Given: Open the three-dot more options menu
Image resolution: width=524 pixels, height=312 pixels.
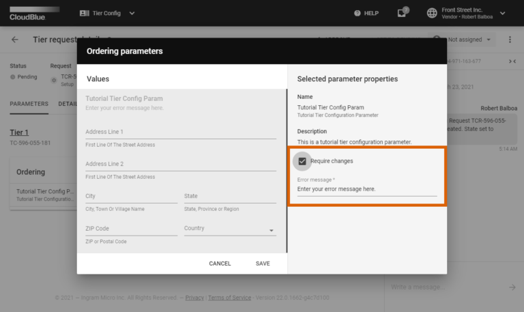Looking at the screenshot, I should point(510,40).
